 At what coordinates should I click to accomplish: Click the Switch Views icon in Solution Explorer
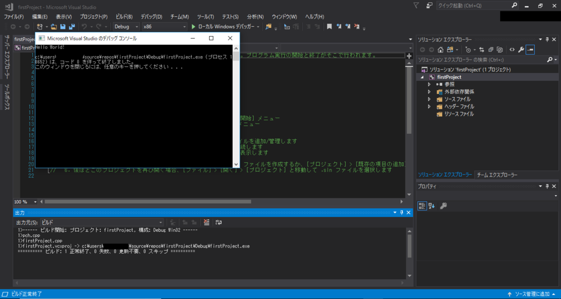[x=450, y=50]
